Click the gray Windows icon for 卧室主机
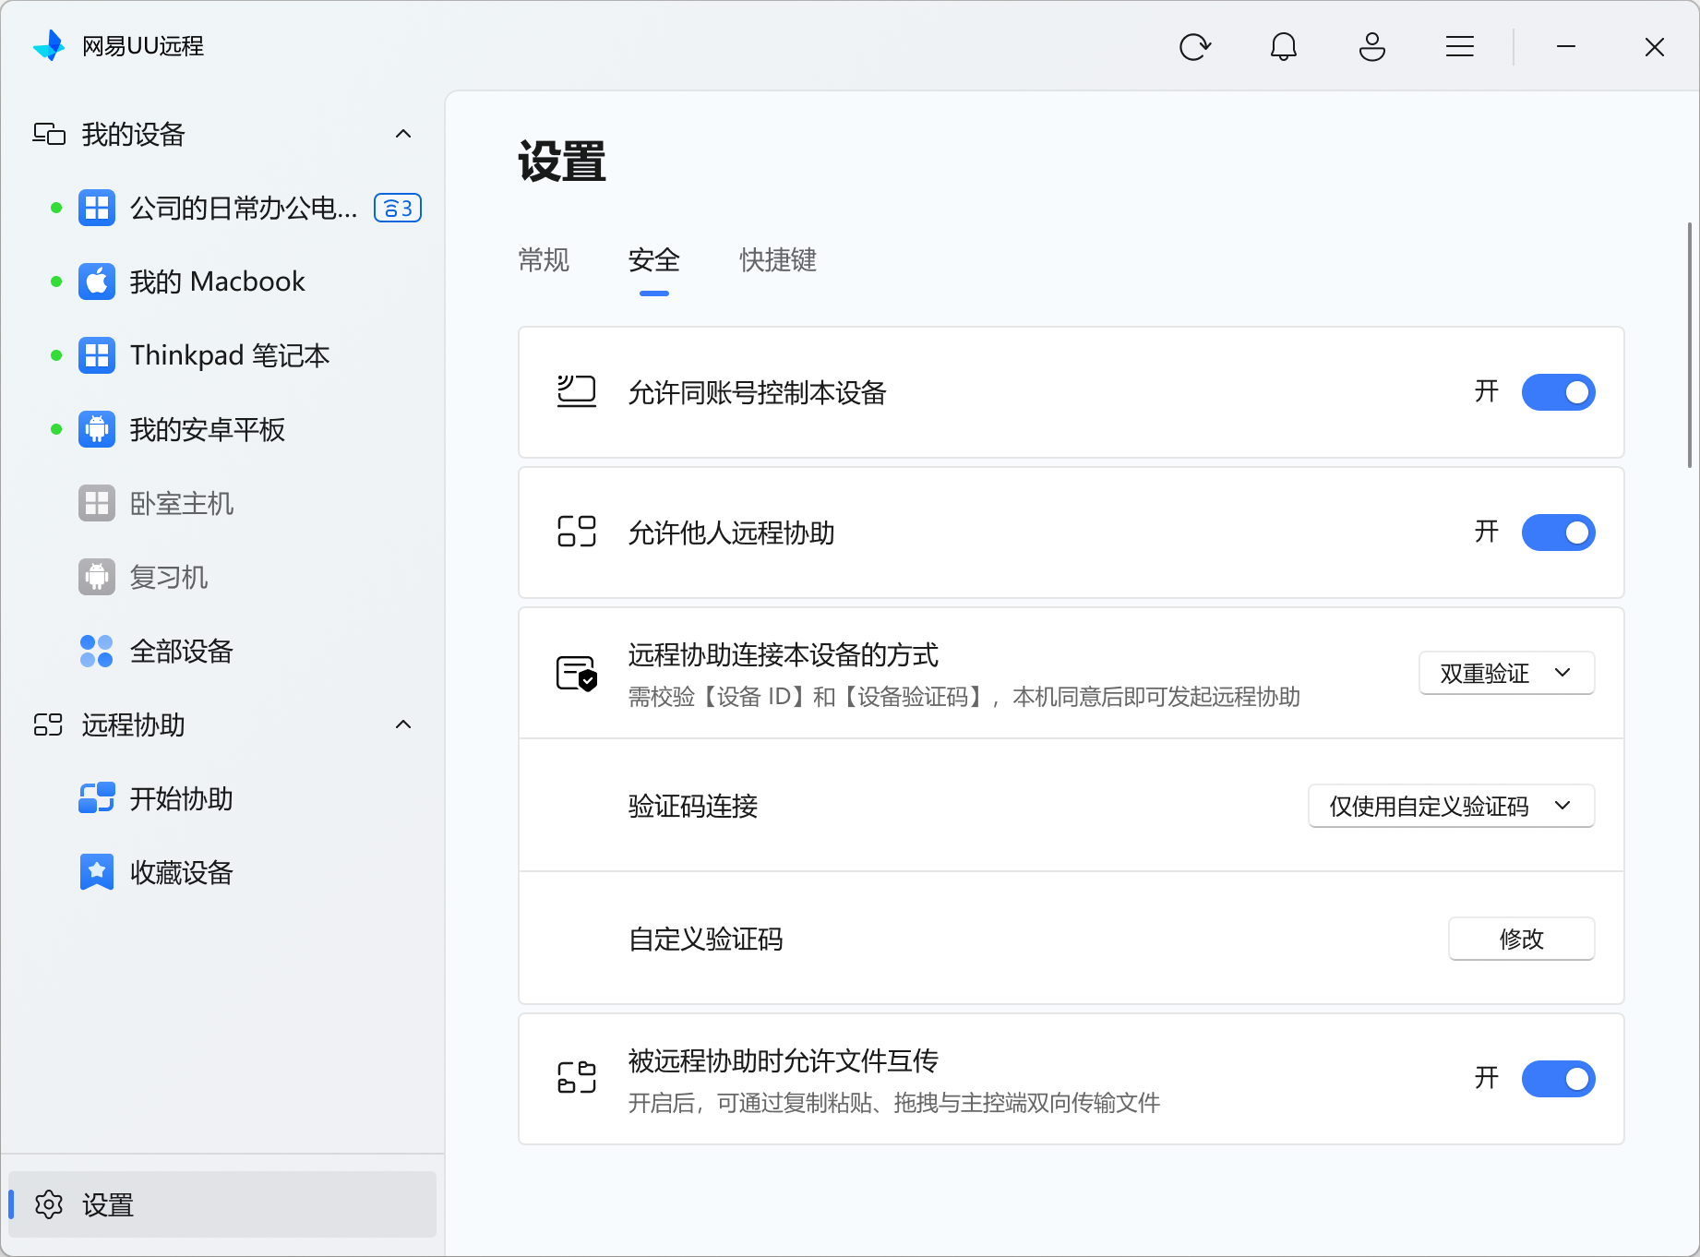Image resolution: width=1700 pixels, height=1257 pixels. 97,503
